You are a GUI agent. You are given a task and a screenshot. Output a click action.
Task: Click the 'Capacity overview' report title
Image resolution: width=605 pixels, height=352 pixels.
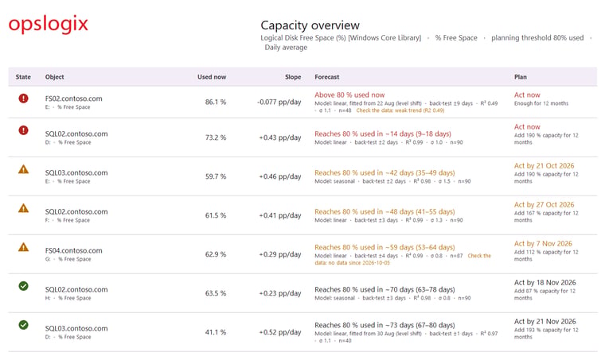[310, 25]
